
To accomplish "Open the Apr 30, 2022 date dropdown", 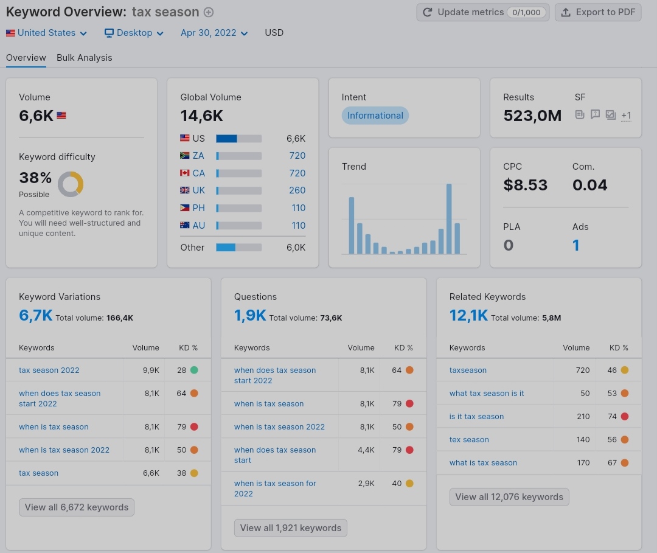I will pos(214,33).
